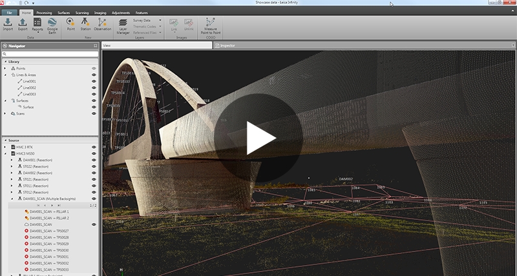Click the Import icon in the ribbon
This screenshot has height=276, width=517.
[8, 23]
